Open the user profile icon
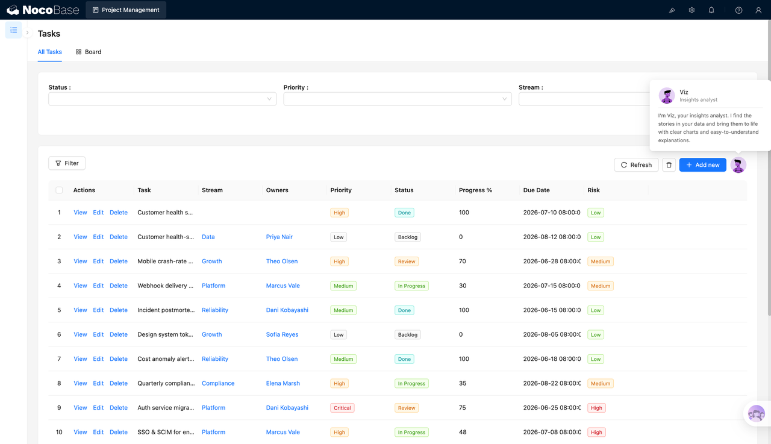 pos(758,10)
